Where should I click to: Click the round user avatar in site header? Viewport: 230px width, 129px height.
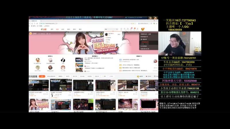[x=143, y=29]
